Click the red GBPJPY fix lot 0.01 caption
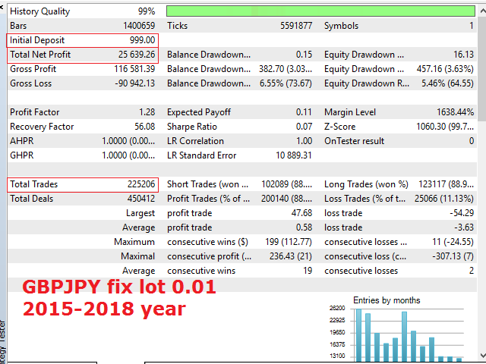This screenshot has height=364, width=486. pyautogui.click(x=119, y=288)
